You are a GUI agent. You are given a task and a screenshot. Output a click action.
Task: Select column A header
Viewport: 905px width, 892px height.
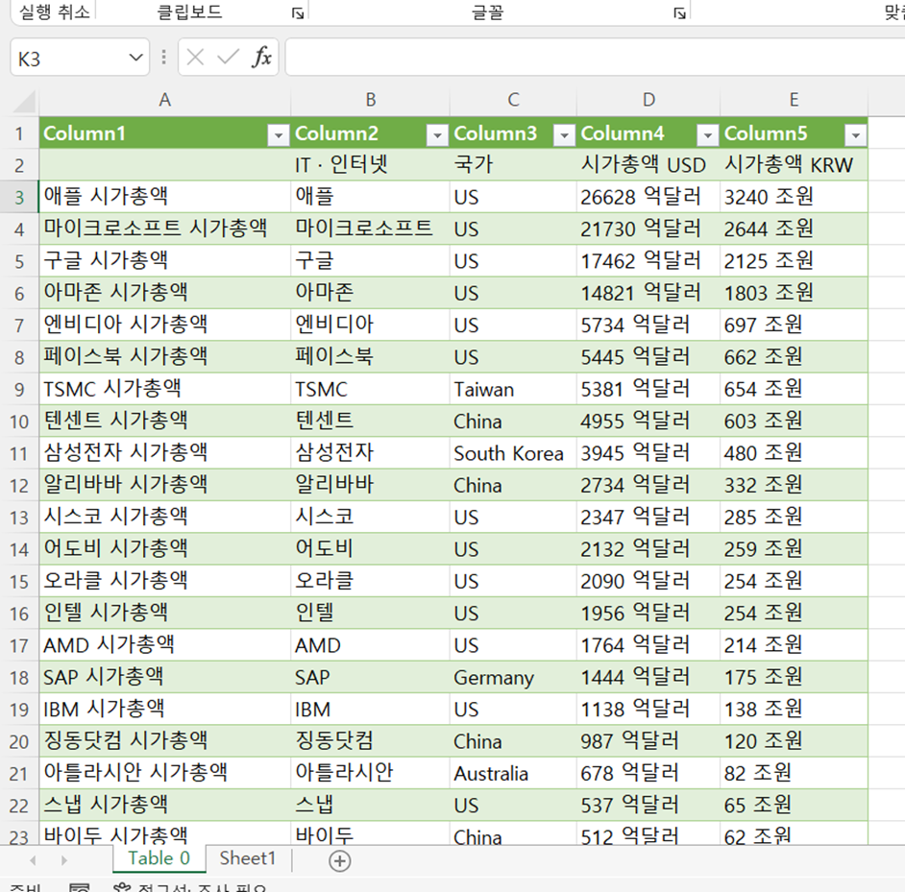coord(165,101)
